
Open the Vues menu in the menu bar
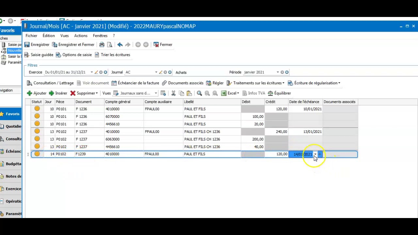[64, 36]
